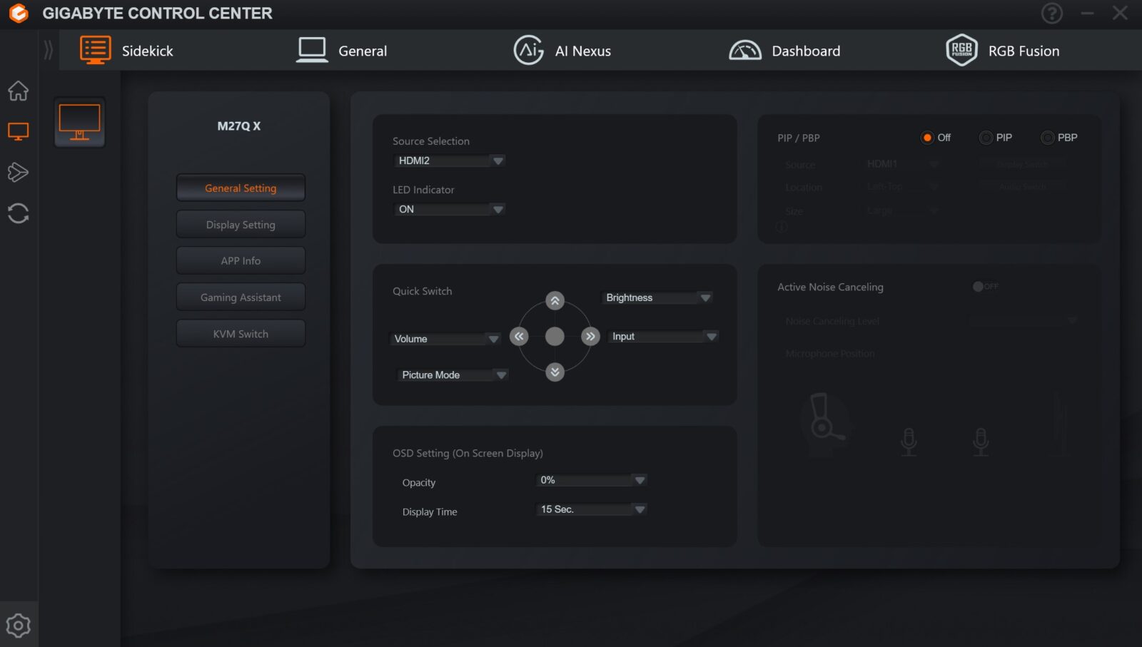The width and height of the screenshot is (1142, 647).
Task: Select the PBP radio button
Action: [1047, 138]
